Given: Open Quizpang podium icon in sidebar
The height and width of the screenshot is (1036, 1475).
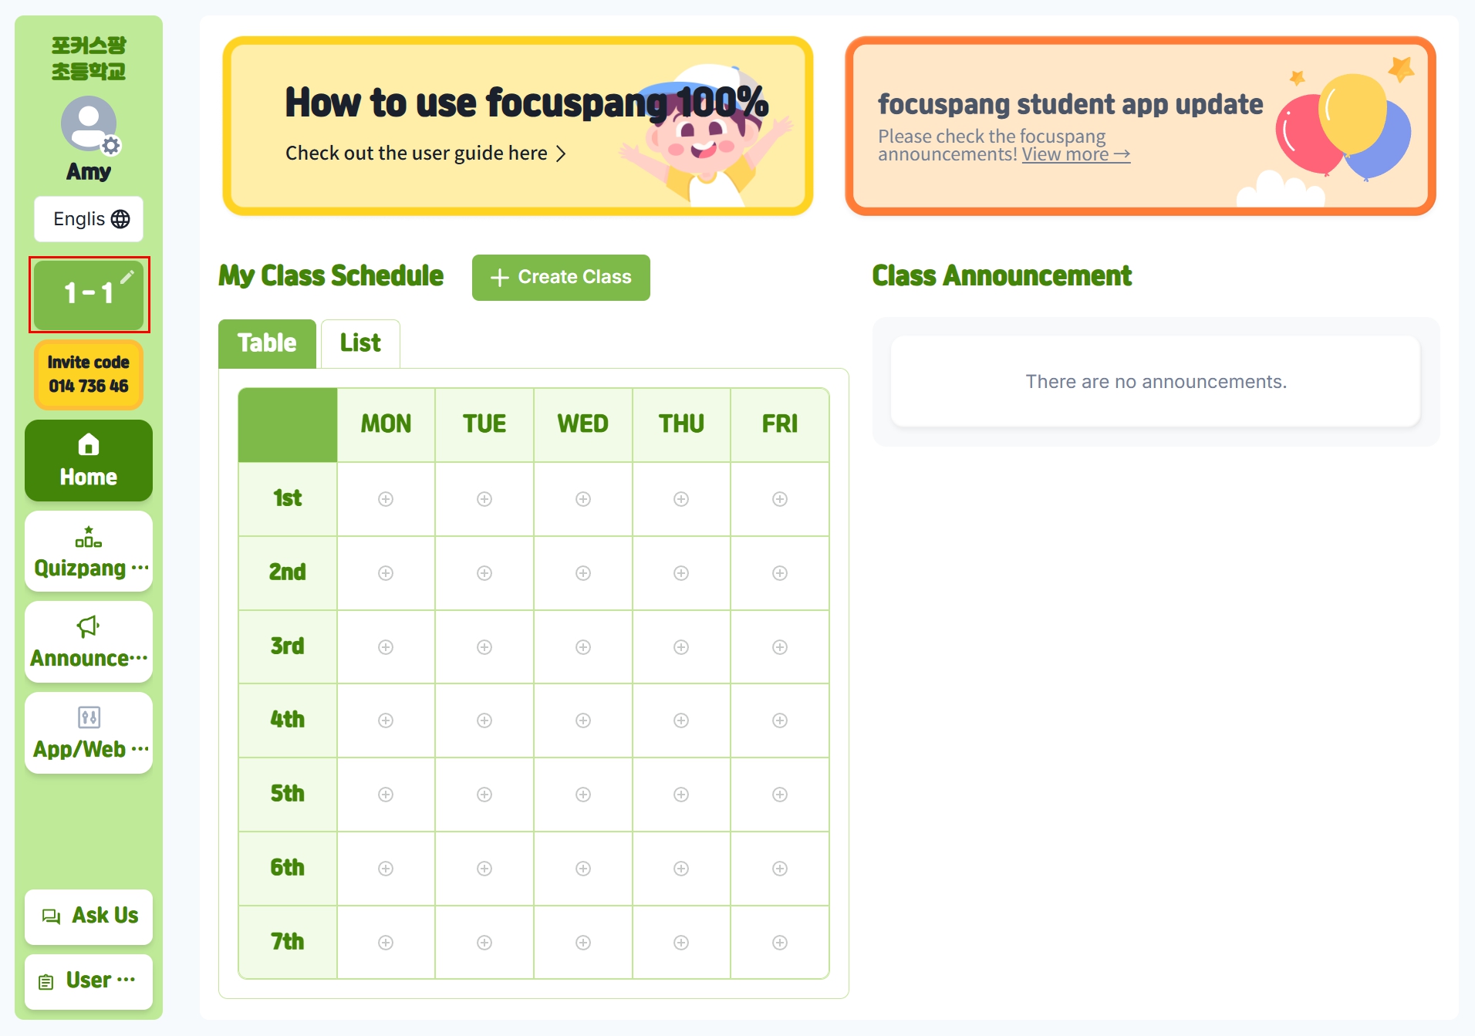Looking at the screenshot, I should point(89,536).
